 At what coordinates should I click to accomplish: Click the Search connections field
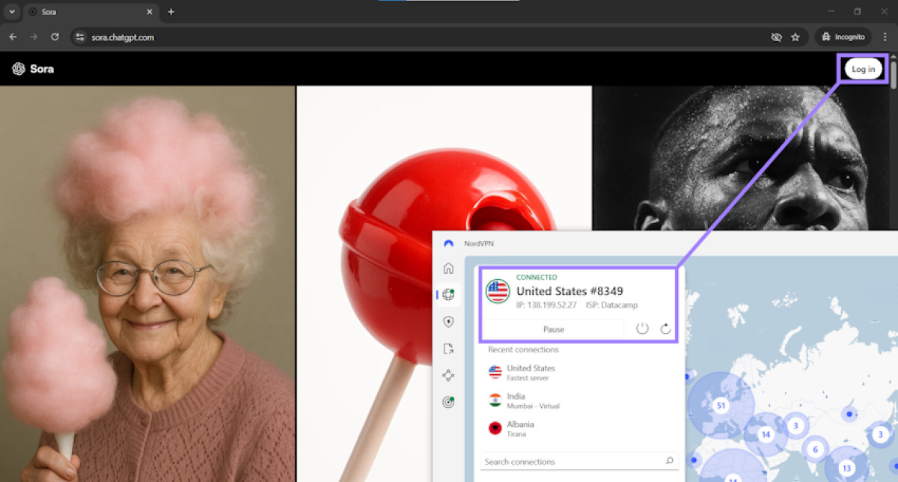click(x=579, y=462)
